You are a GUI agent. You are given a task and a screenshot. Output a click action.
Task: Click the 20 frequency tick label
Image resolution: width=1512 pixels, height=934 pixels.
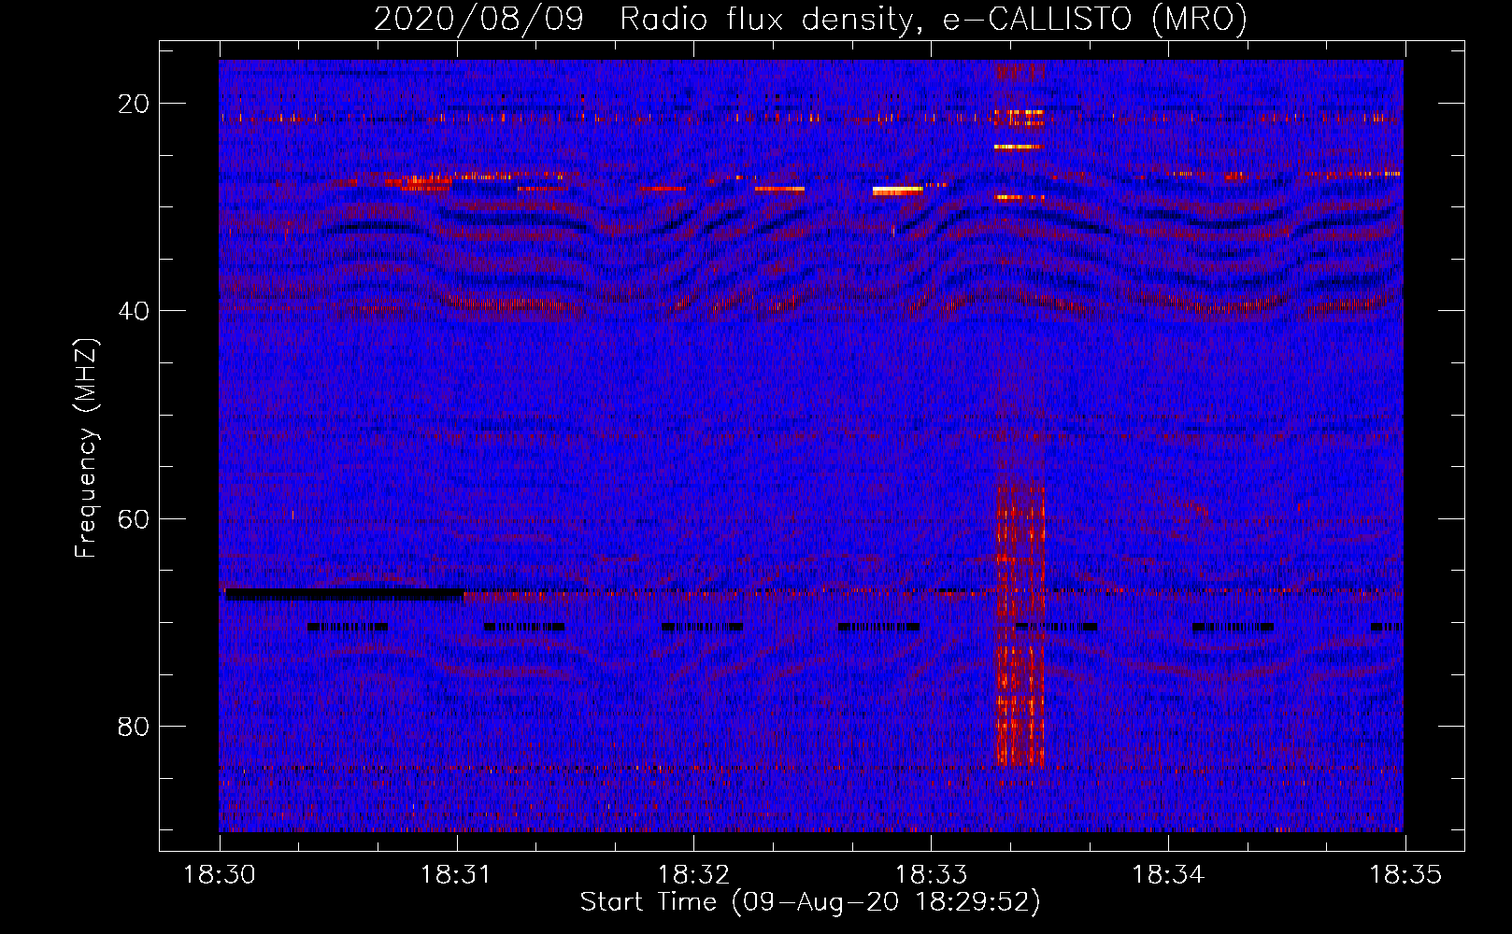pos(135,104)
